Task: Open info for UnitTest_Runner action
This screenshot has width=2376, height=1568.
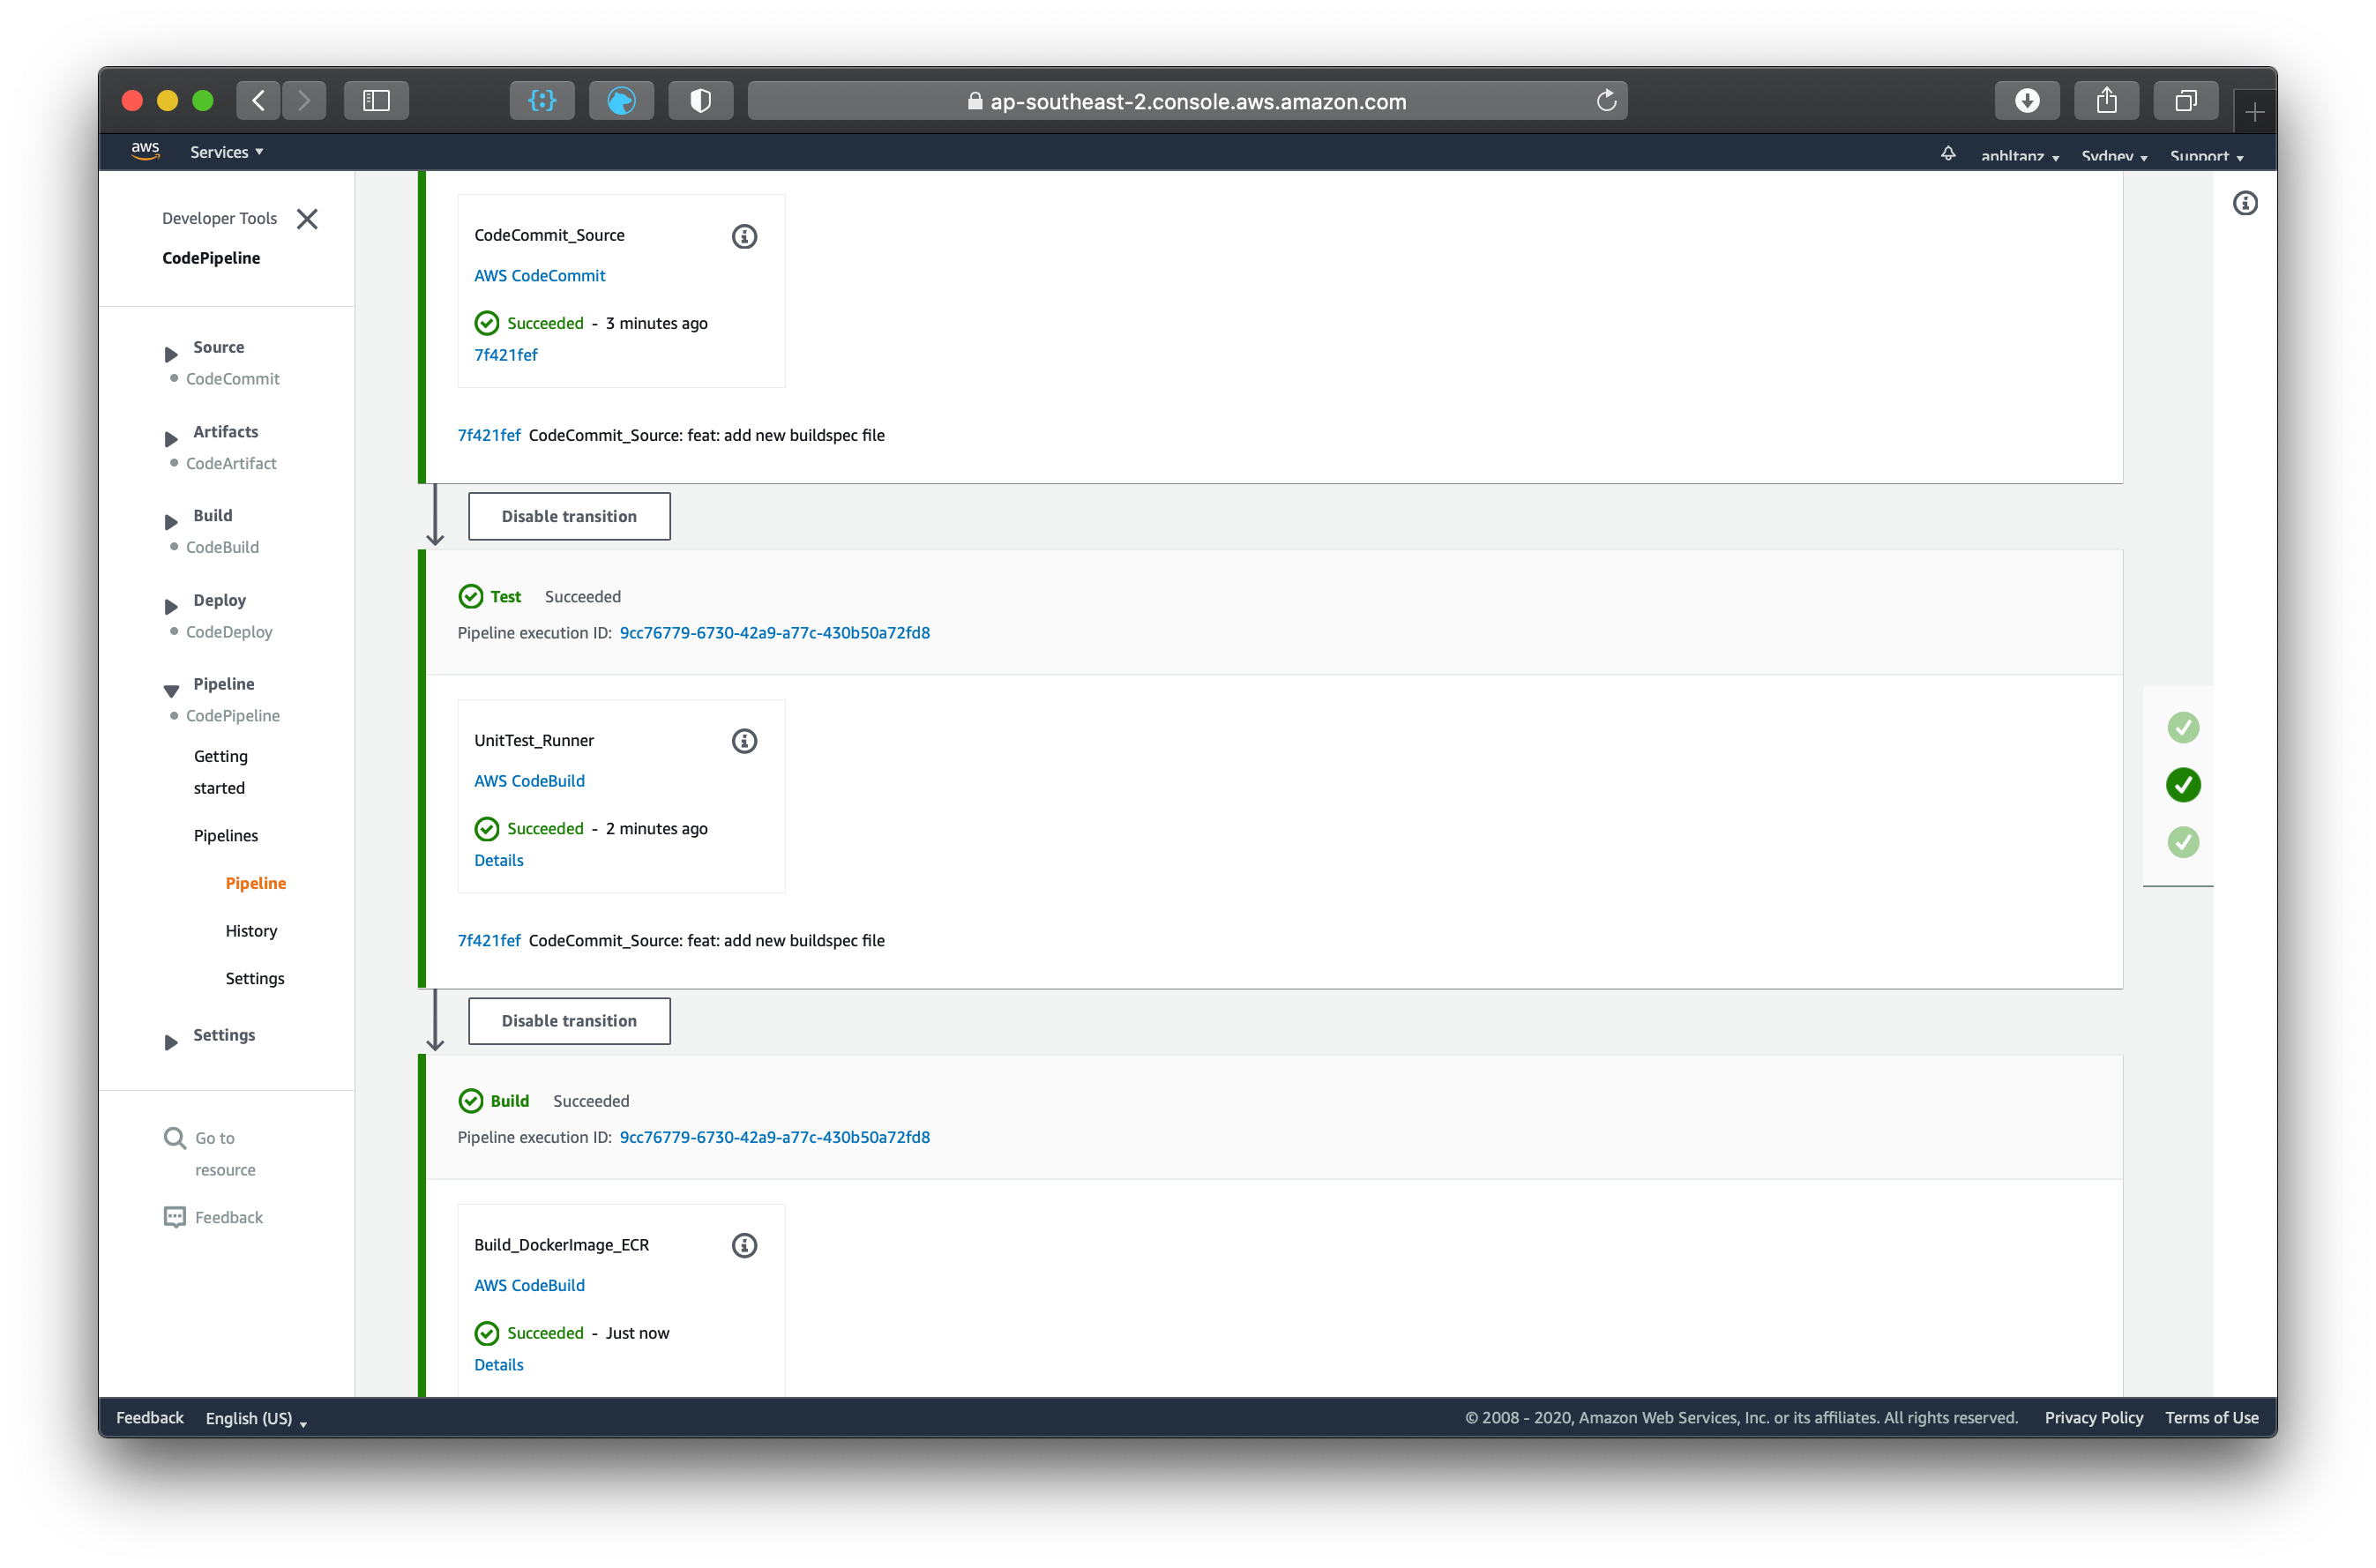Action: tap(744, 741)
